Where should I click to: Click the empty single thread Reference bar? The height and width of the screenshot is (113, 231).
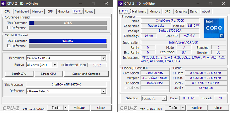coord(68,28)
